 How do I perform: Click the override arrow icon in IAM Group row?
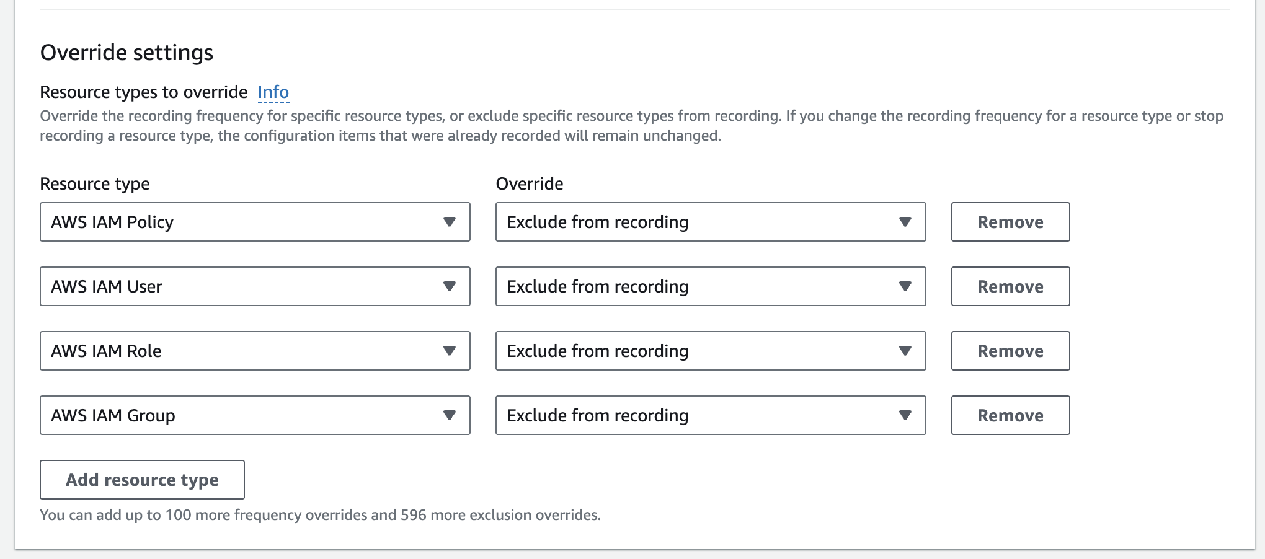[x=905, y=415]
